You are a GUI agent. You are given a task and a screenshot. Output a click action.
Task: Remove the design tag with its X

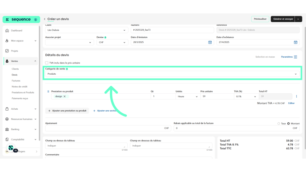click(x=64, y=96)
